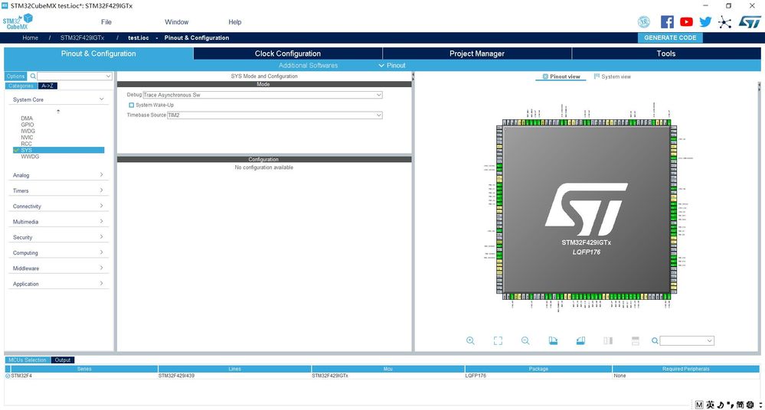Show A->Z list mode
Viewport: 765px width, 410px height.
(x=47, y=86)
